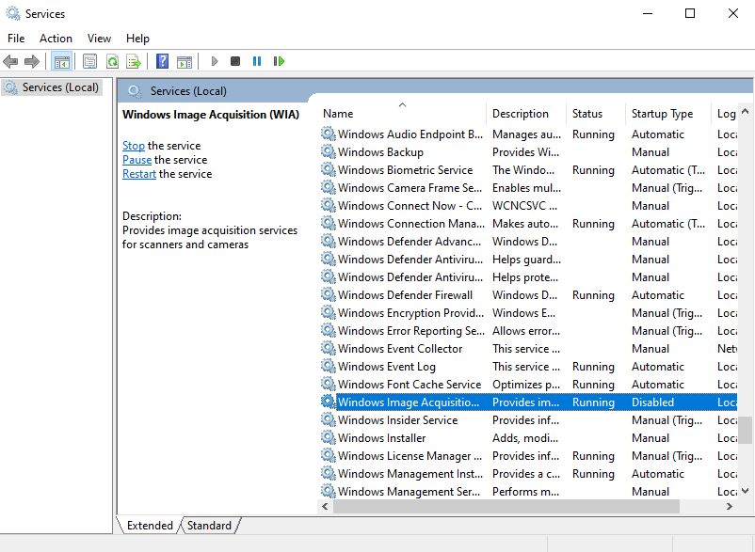Open the Action menu
The height and width of the screenshot is (552, 755).
click(56, 39)
